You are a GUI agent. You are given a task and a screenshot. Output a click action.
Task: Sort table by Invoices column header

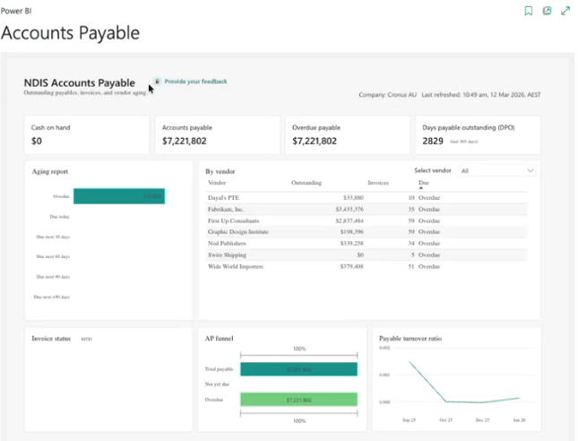378,183
